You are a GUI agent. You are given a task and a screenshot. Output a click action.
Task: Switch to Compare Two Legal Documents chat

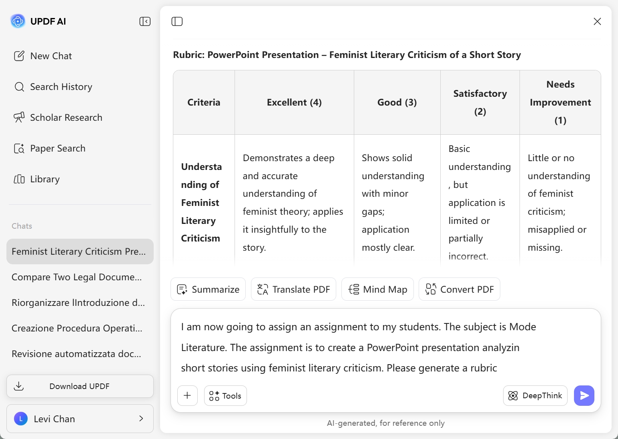[x=76, y=277]
